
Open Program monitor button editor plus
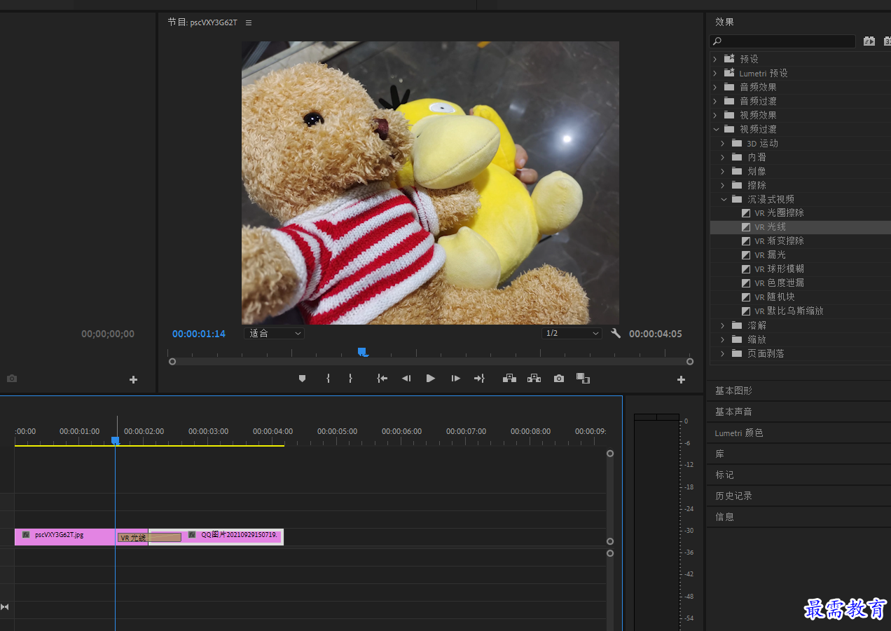click(x=681, y=379)
